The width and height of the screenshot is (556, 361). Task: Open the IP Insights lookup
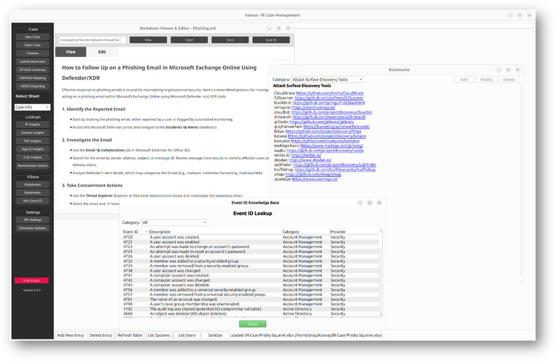pos(32,124)
